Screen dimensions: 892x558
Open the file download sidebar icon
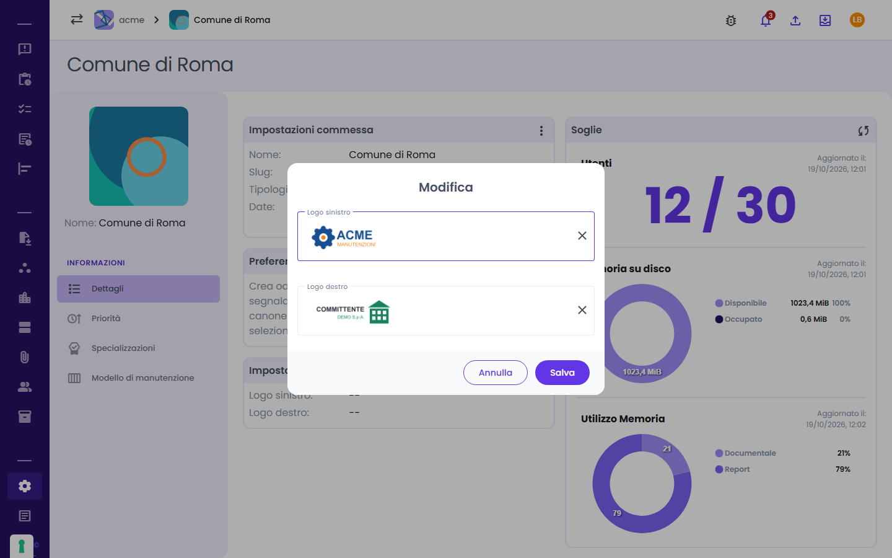[x=25, y=238]
